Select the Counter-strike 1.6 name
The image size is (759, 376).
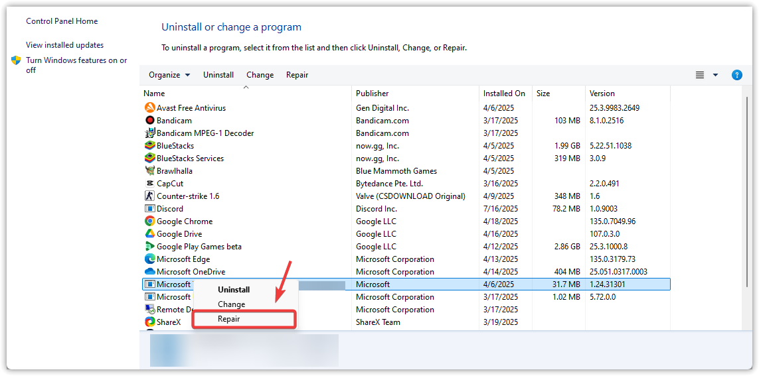pos(188,196)
